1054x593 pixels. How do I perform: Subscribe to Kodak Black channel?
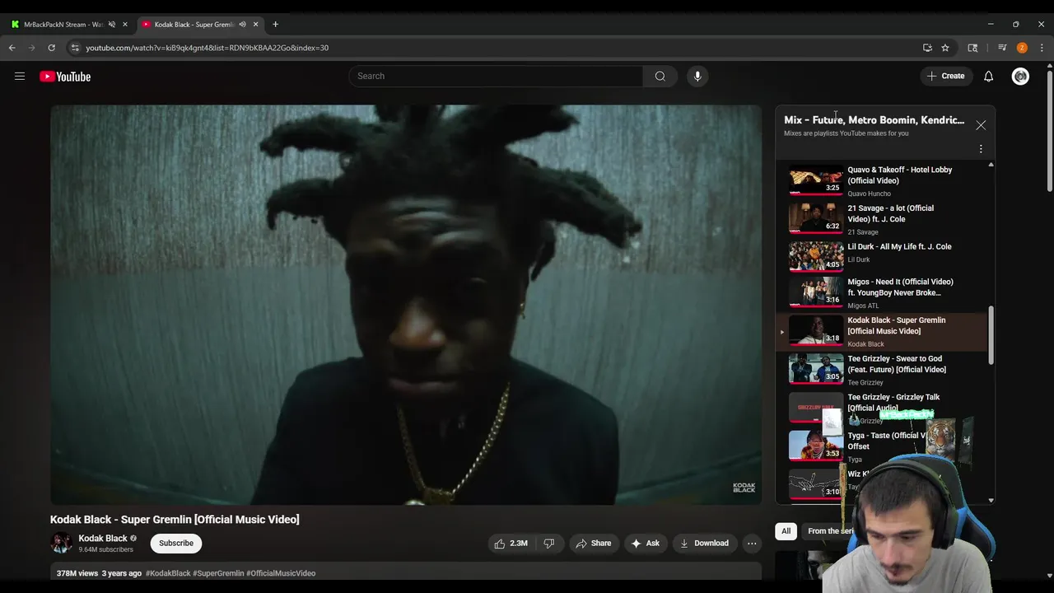coord(176,543)
